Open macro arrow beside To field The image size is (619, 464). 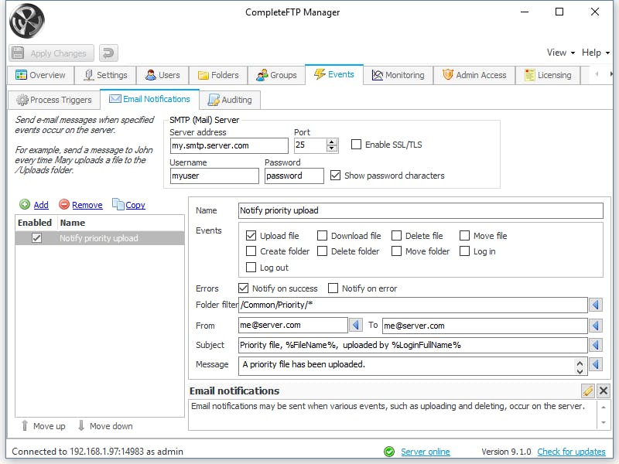[x=596, y=326]
